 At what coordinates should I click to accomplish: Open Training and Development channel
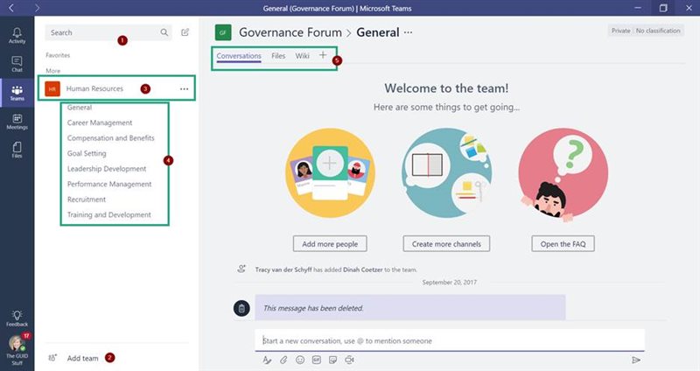(108, 214)
